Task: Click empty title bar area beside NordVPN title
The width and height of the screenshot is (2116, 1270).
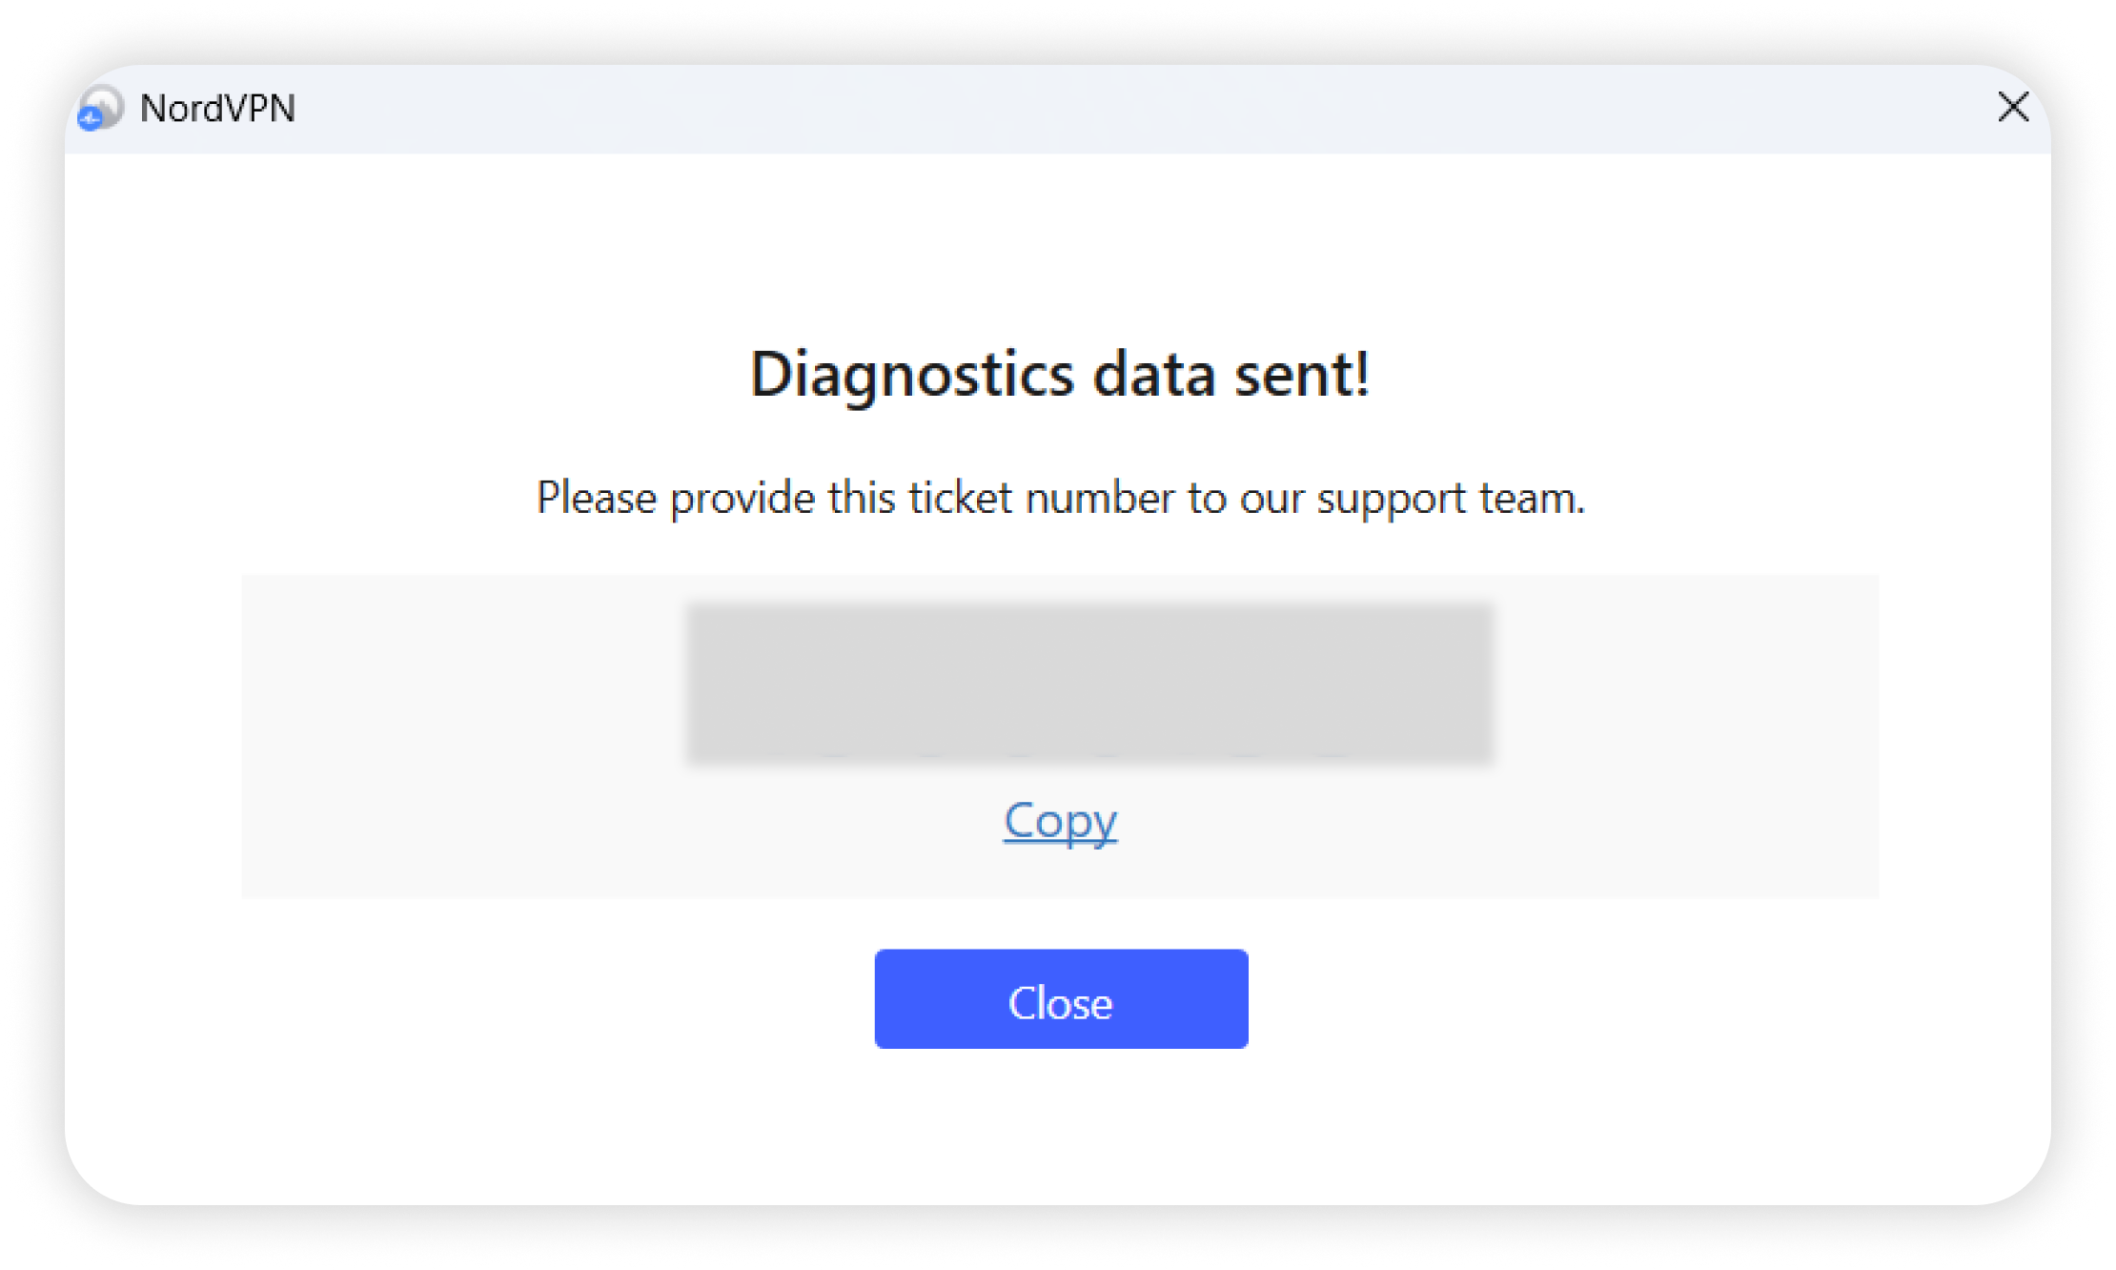Action: [1048, 109]
